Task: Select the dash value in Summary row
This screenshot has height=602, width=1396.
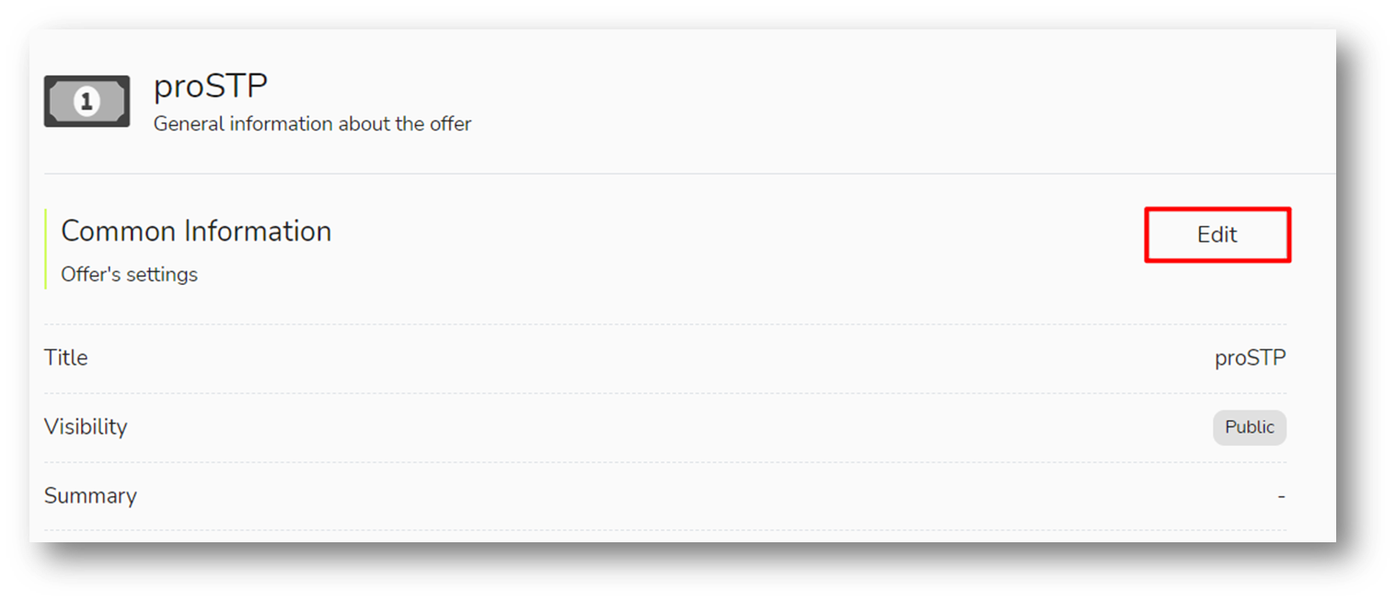Action: 1281,496
